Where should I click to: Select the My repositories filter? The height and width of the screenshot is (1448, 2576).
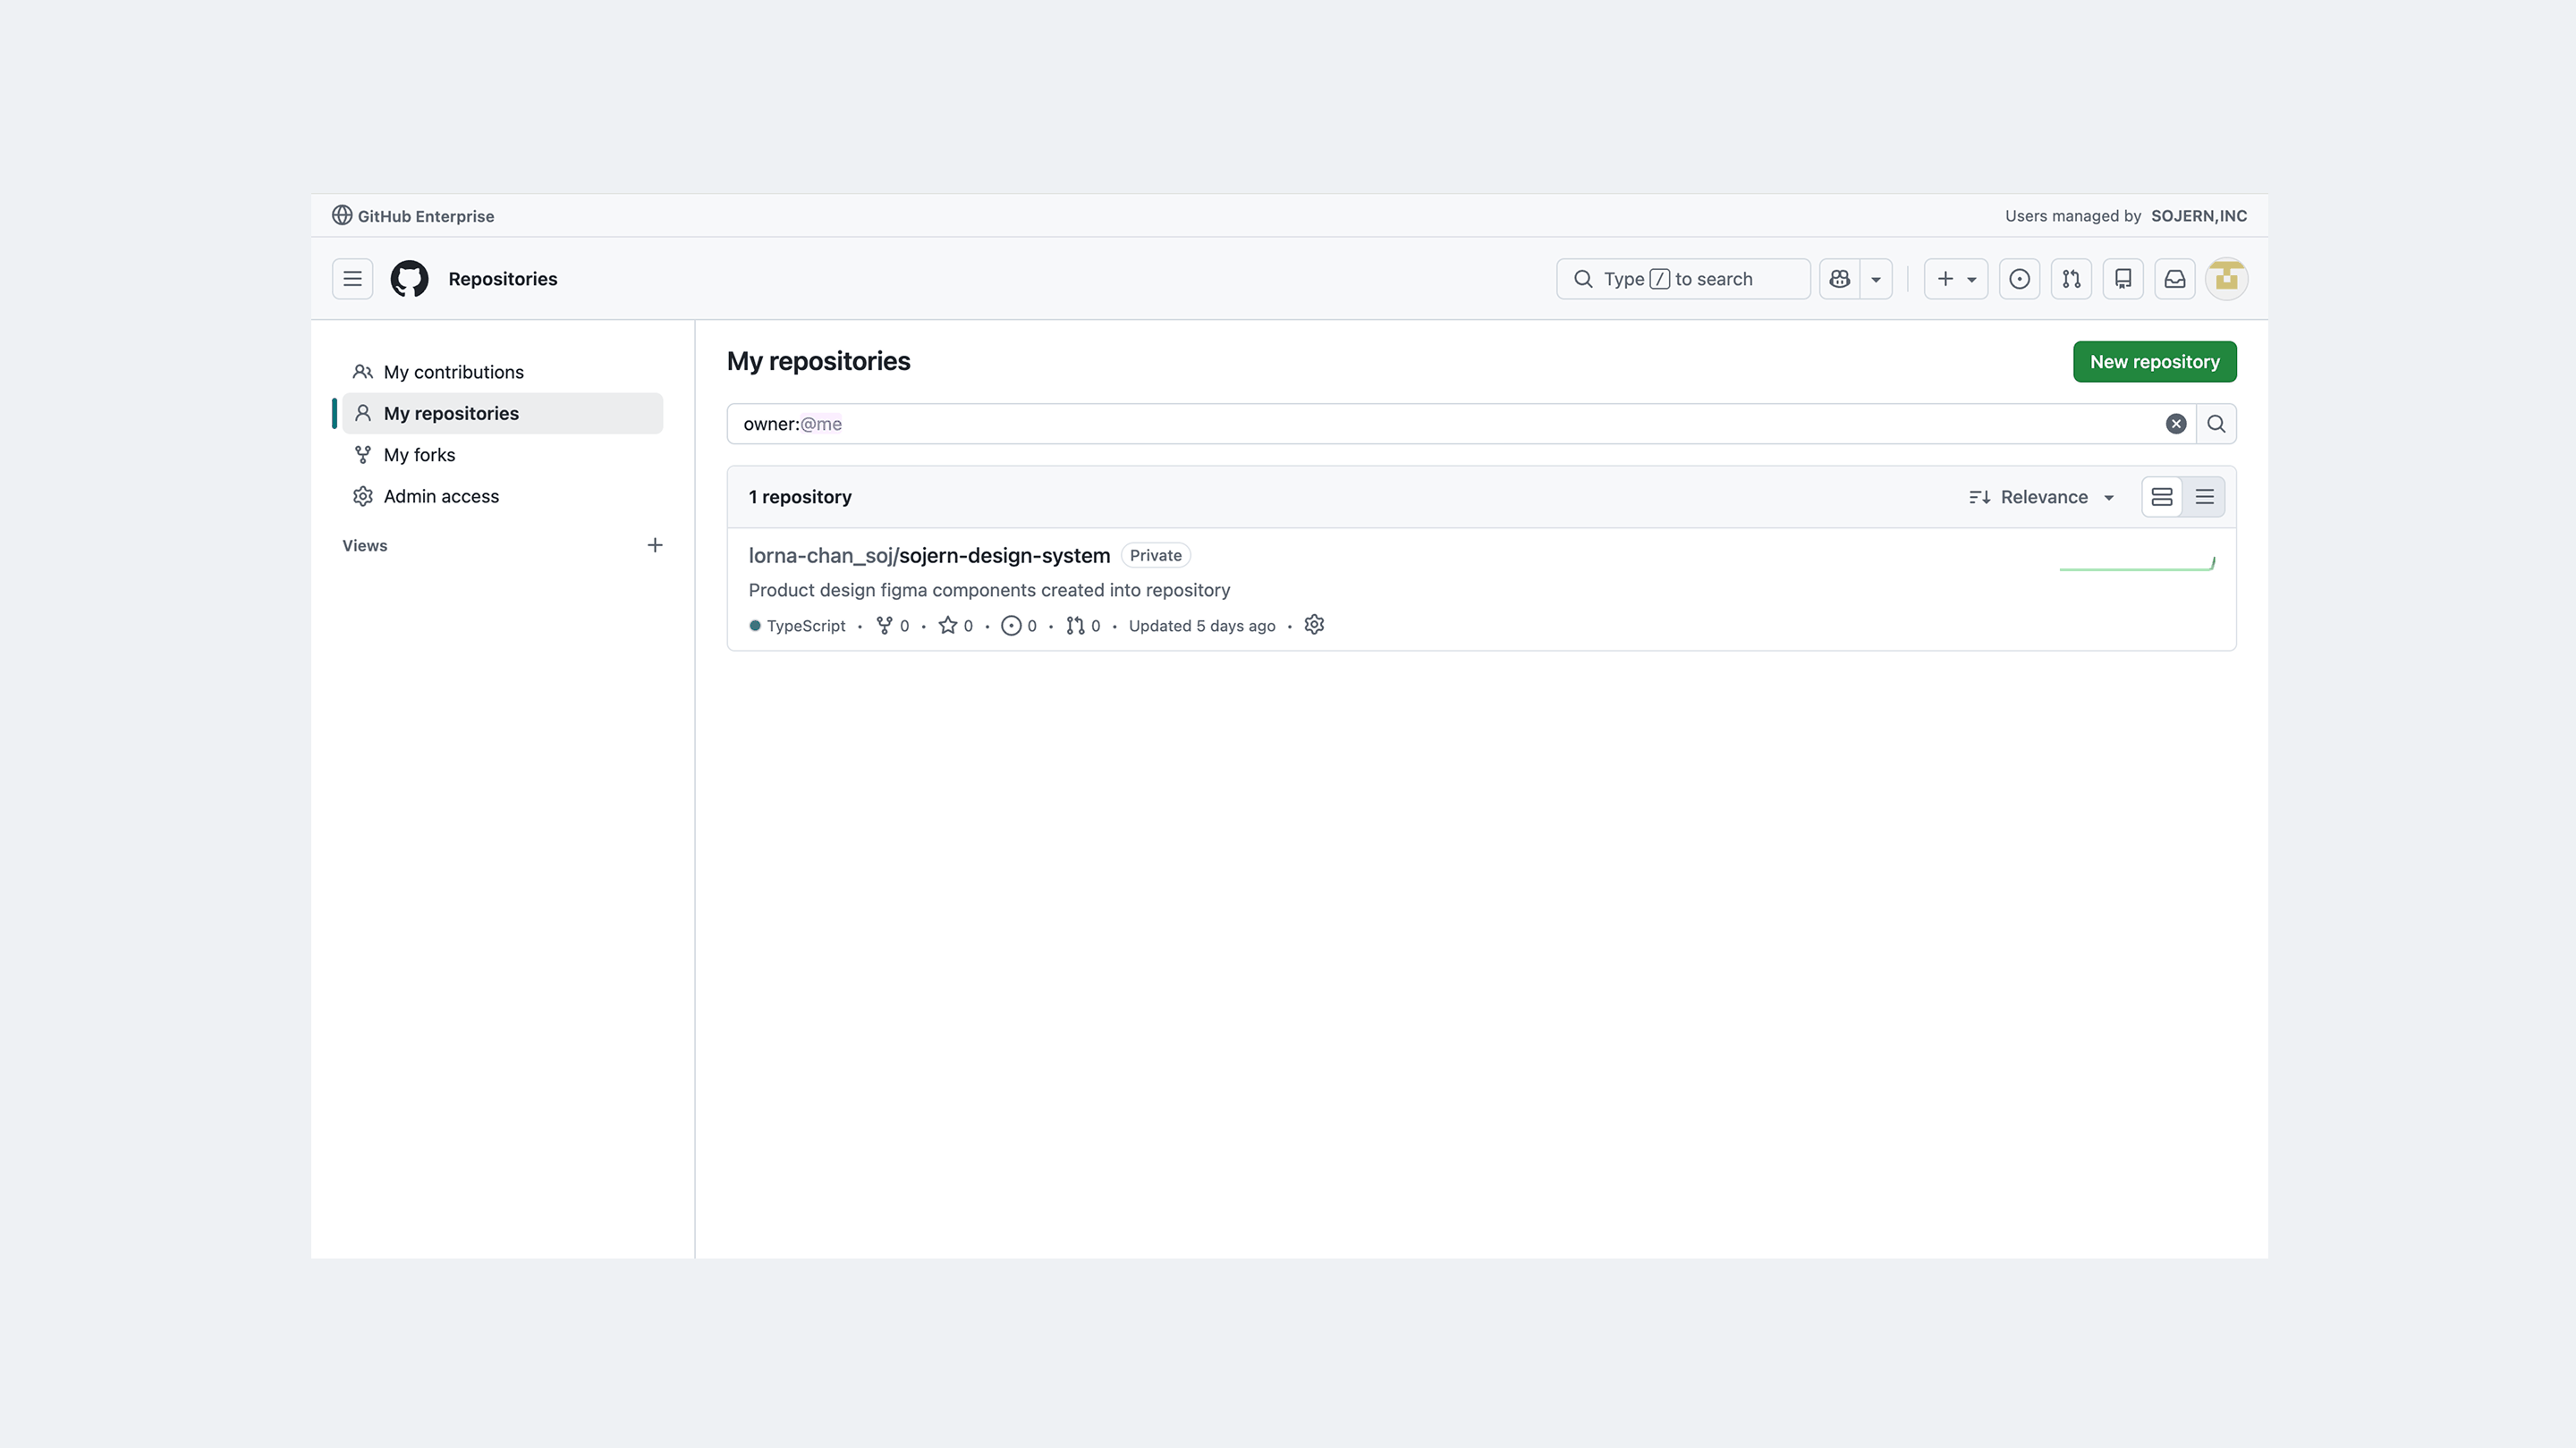(x=450, y=413)
